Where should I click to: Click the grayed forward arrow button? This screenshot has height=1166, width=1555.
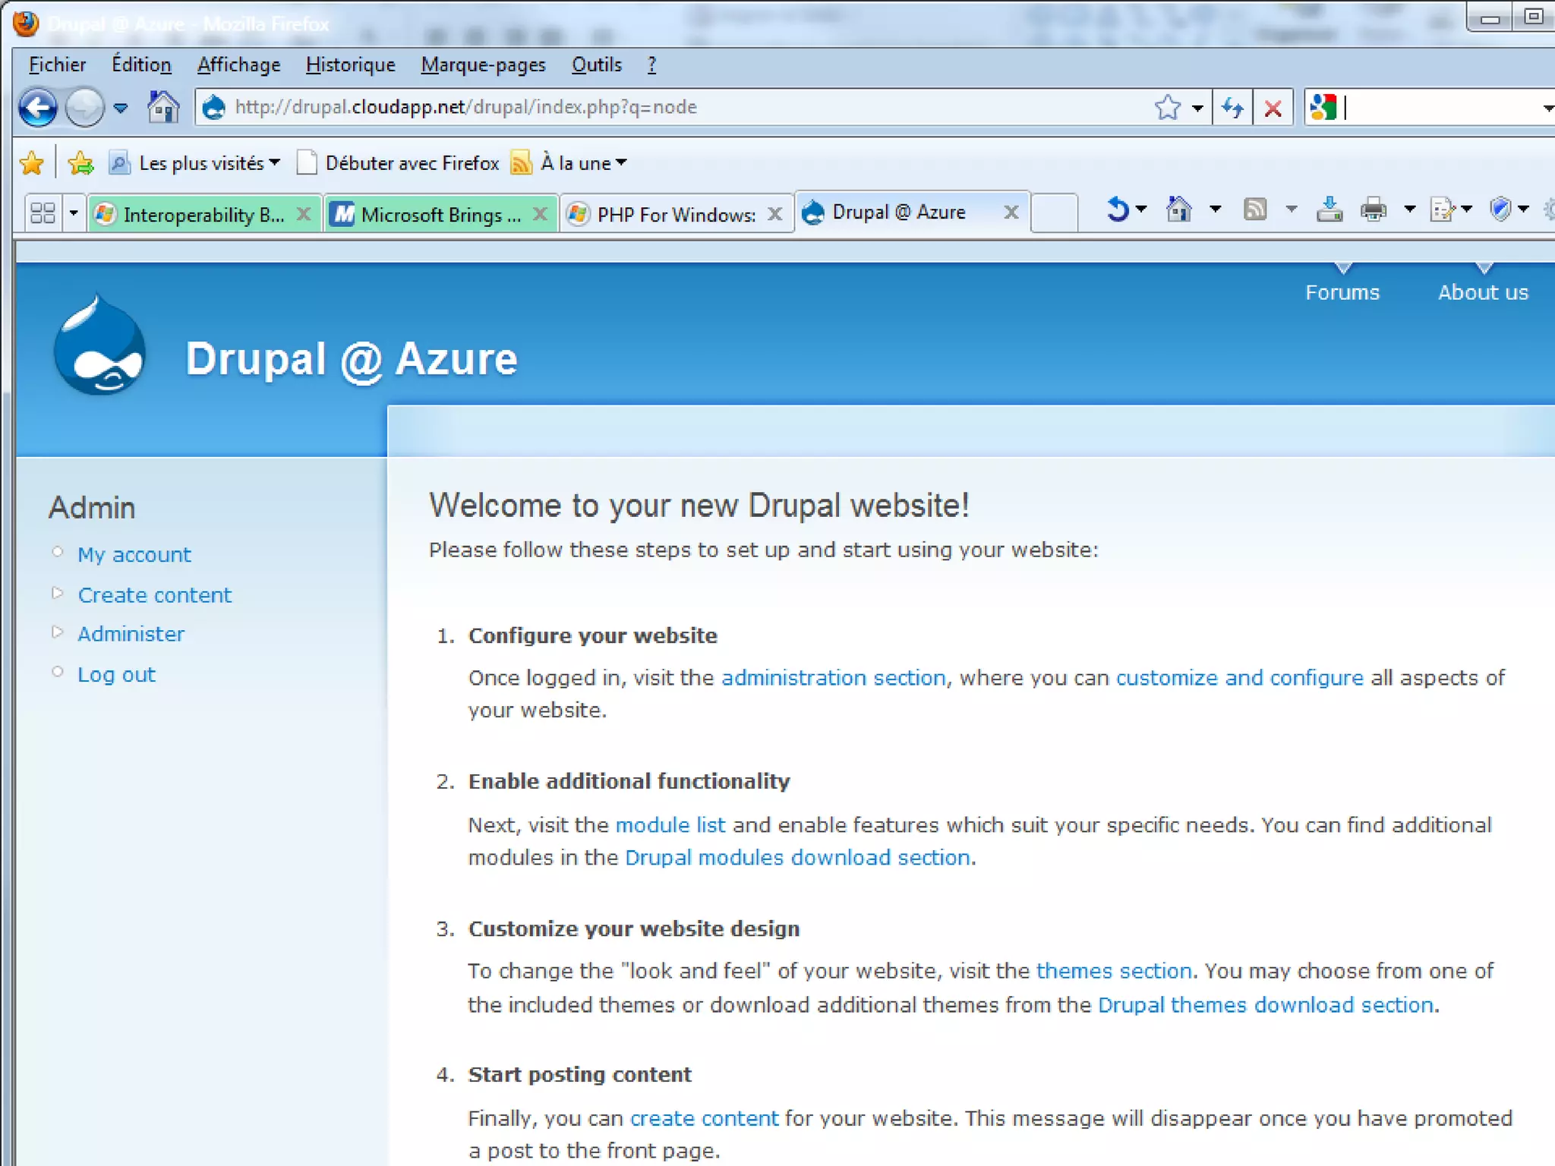coord(84,108)
